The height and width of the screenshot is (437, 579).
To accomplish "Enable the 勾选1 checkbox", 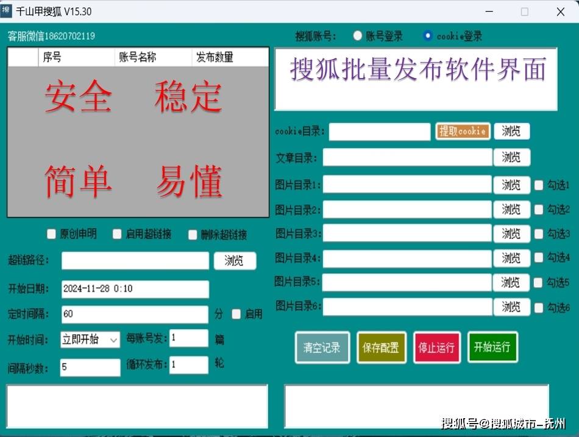I will pos(539,185).
